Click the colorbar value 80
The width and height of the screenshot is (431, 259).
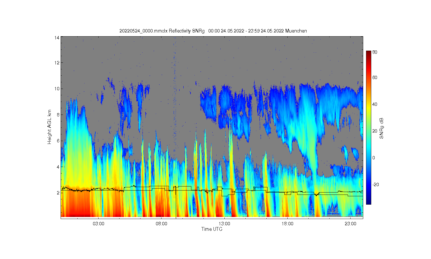coord(375,52)
